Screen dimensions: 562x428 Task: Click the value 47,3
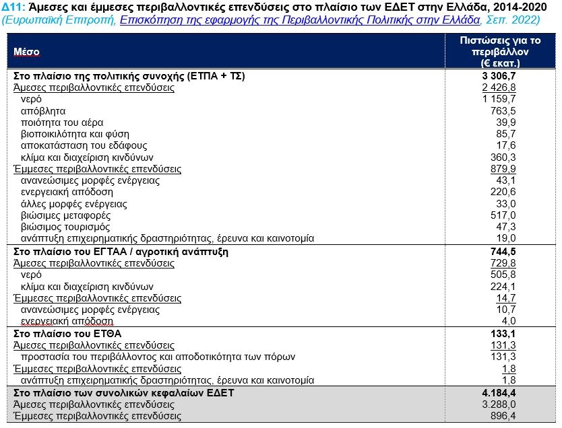coord(506,227)
